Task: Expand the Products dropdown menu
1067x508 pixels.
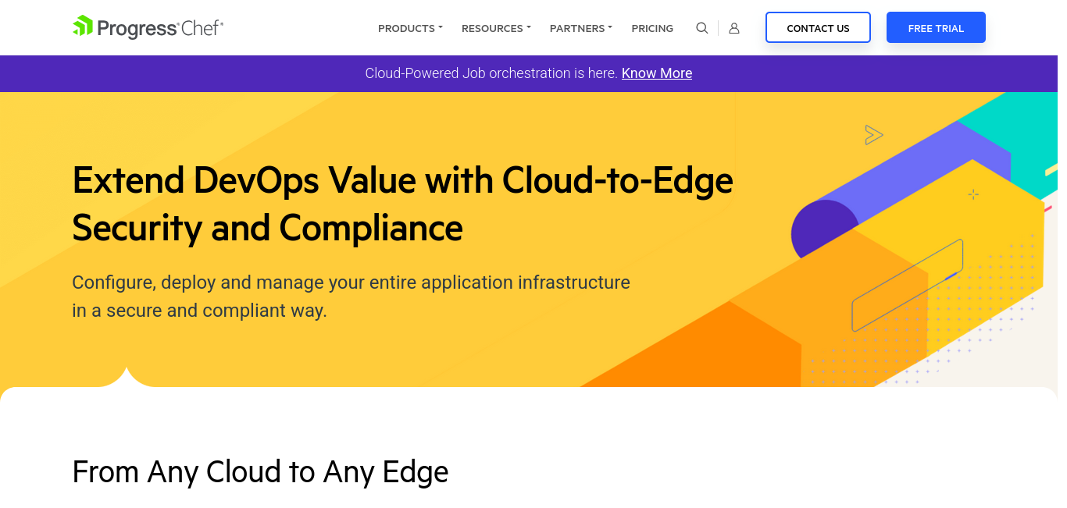Action: (x=410, y=28)
